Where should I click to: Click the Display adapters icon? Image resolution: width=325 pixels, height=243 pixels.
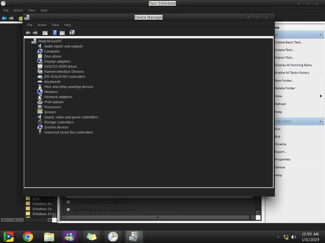click(40, 61)
